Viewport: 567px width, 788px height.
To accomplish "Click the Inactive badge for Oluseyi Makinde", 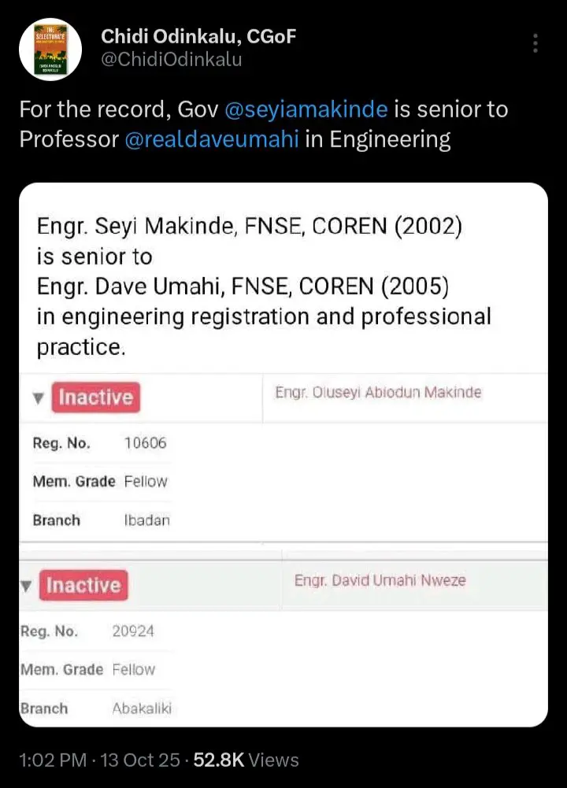I will (x=95, y=398).
